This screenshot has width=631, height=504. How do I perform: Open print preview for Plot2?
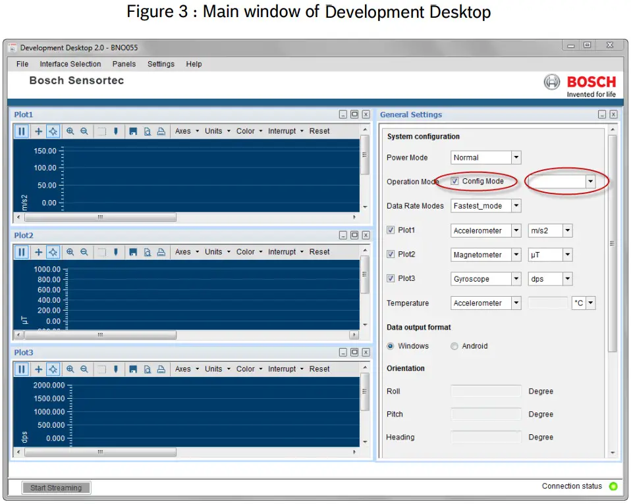point(146,251)
